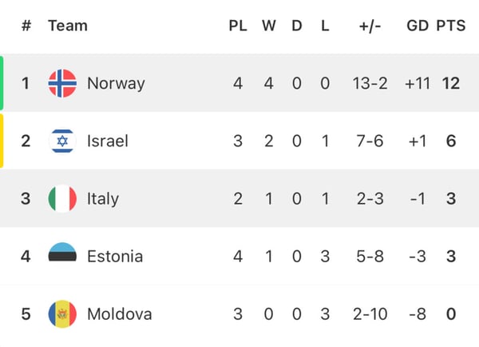Click the +/- goals column header

pos(370,26)
